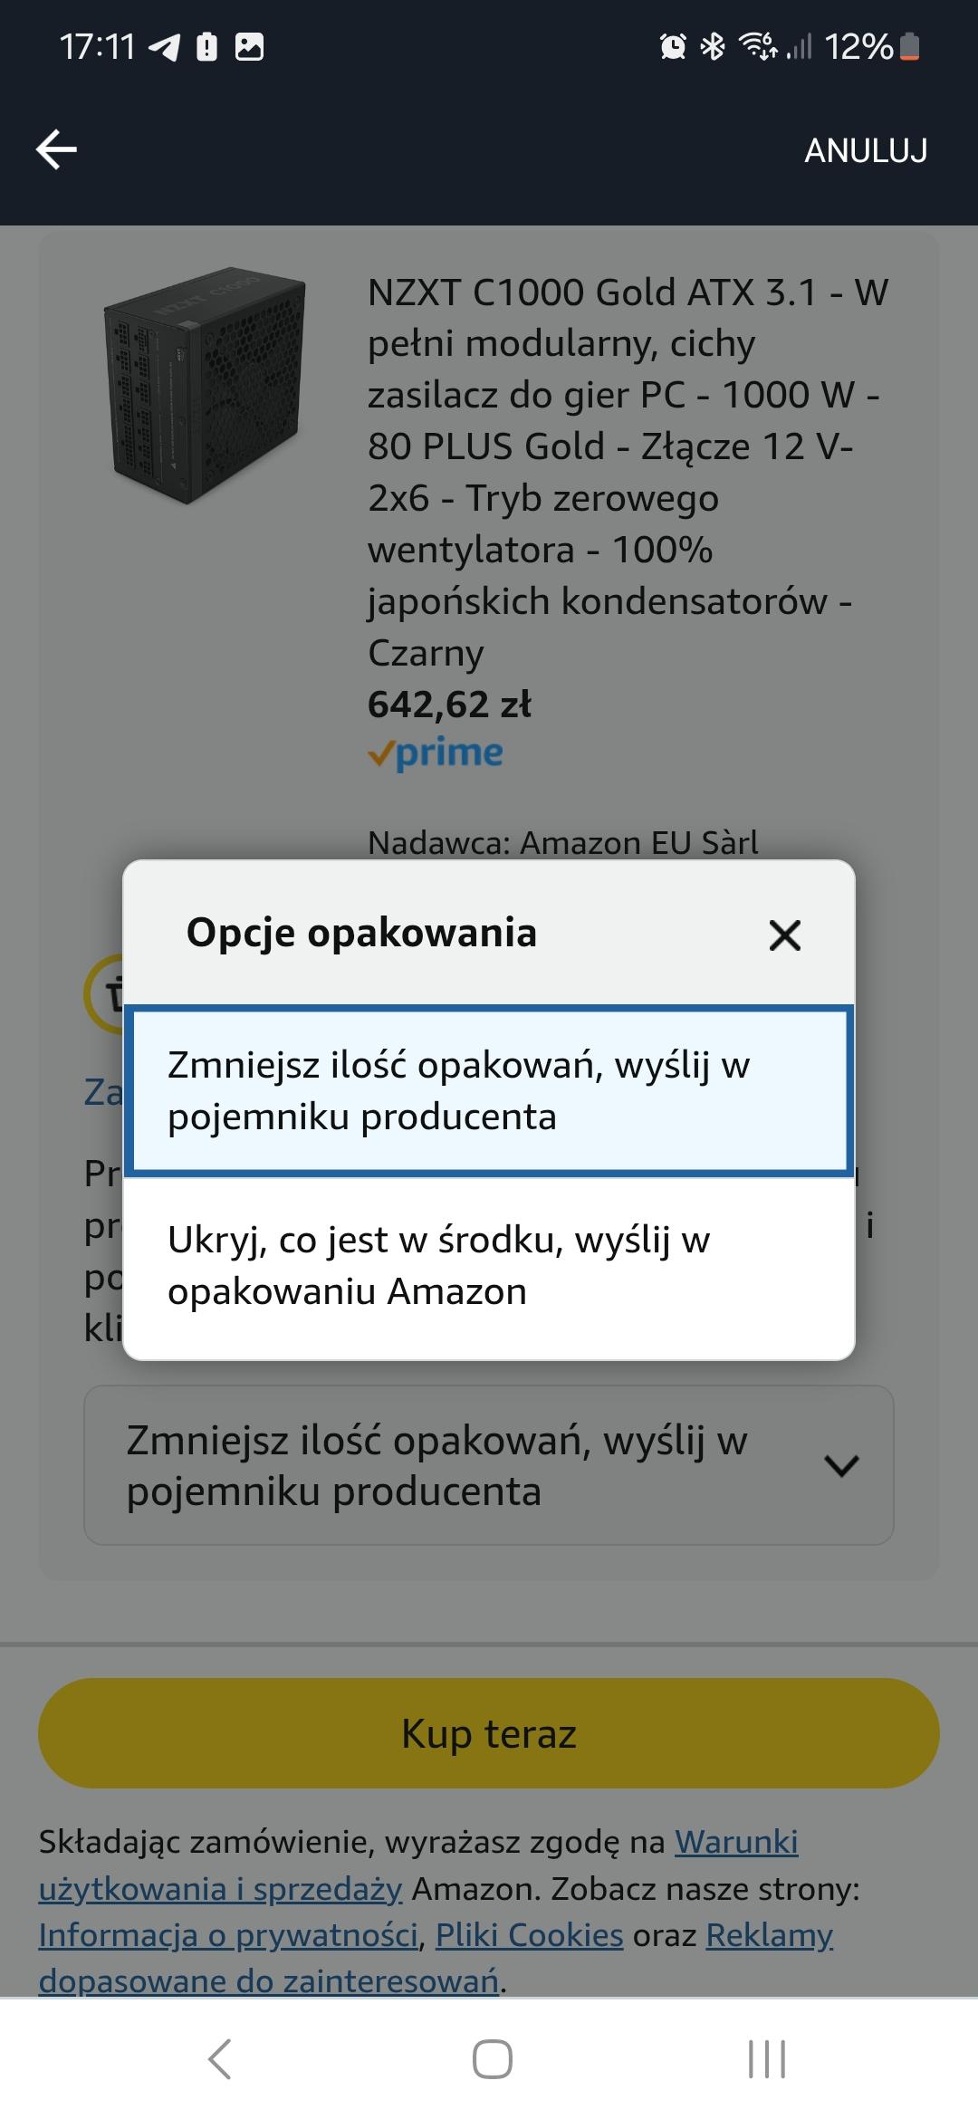Open Informacja o prywatności link
This screenshot has height=2119, width=978.
click(228, 1935)
